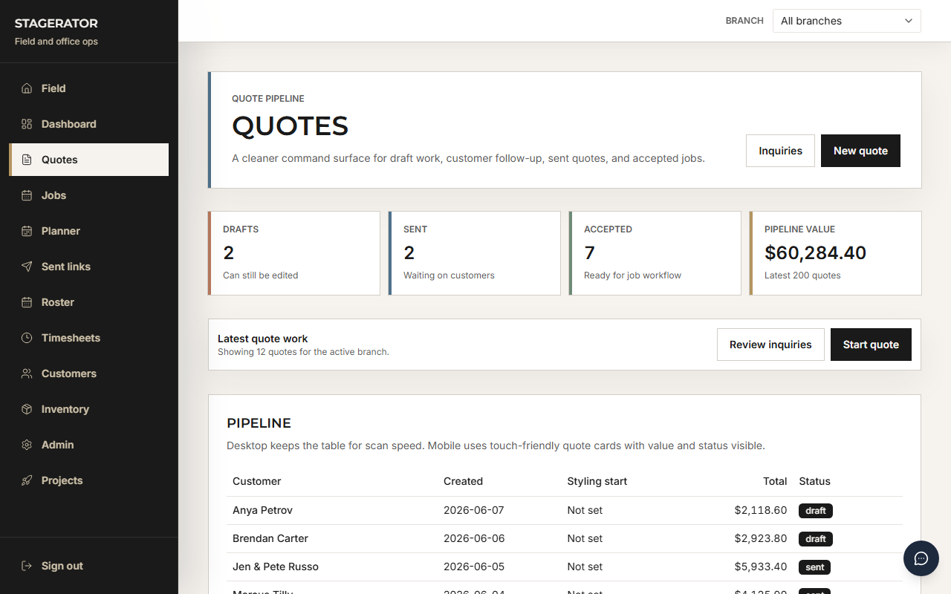Click draft badge in Brendan Carter row
951x594 pixels.
coord(816,539)
